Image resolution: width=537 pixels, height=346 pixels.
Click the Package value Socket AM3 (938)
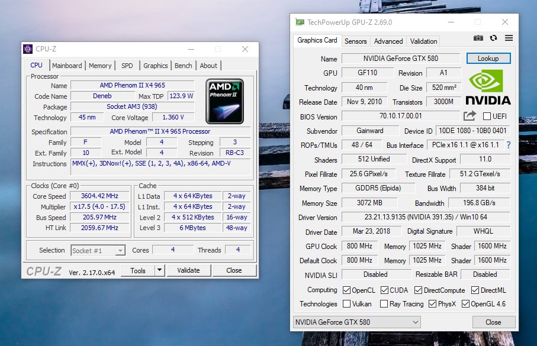[x=133, y=106]
